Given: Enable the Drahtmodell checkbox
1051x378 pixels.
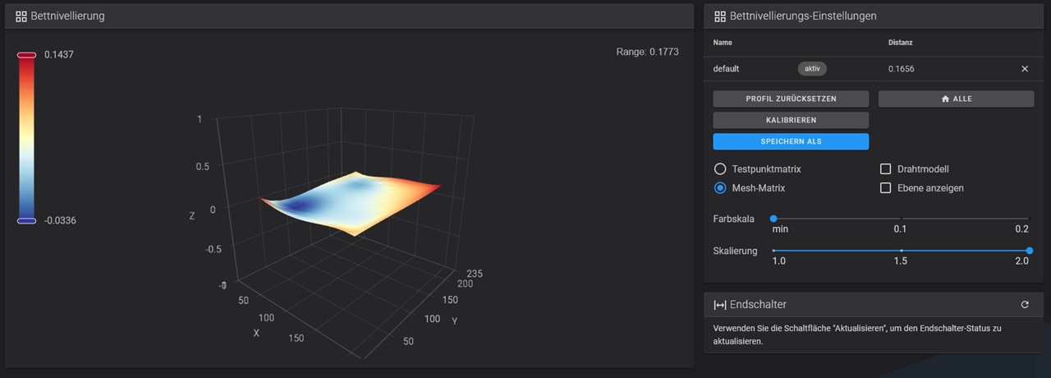Looking at the screenshot, I should [885, 168].
